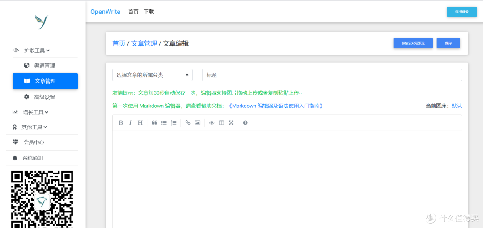Toggle bold formatting in editor toolbar
The image size is (483, 228).
click(x=121, y=122)
